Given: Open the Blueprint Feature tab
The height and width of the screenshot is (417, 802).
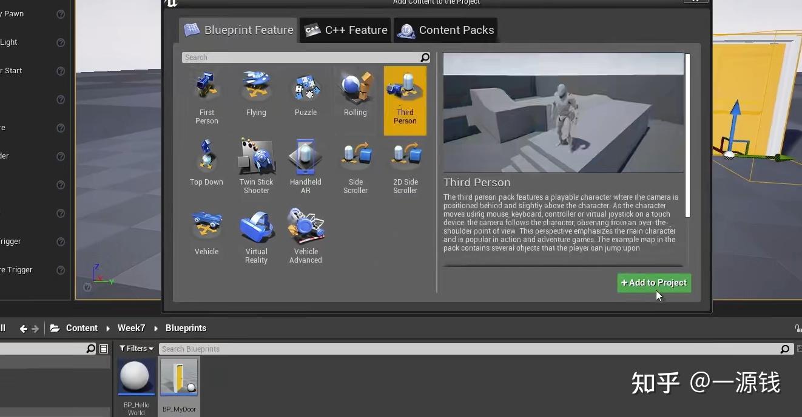Looking at the screenshot, I should click(x=238, y=30).
